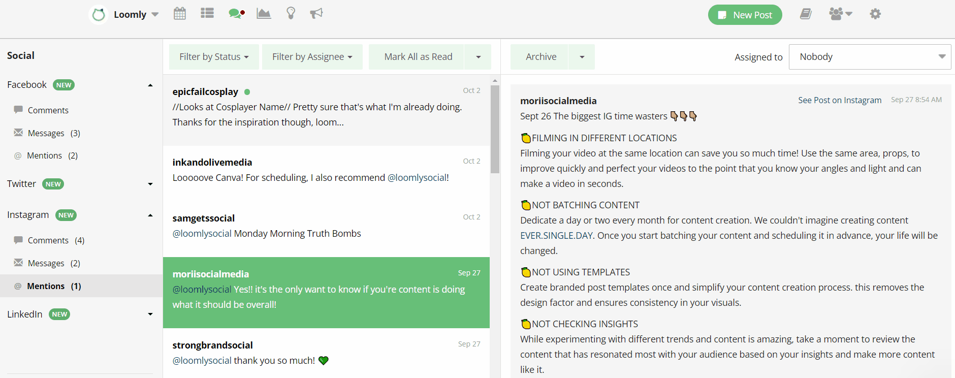Open the calendar view icon
This screenshot has height=378, width=955.
point(180,13)
